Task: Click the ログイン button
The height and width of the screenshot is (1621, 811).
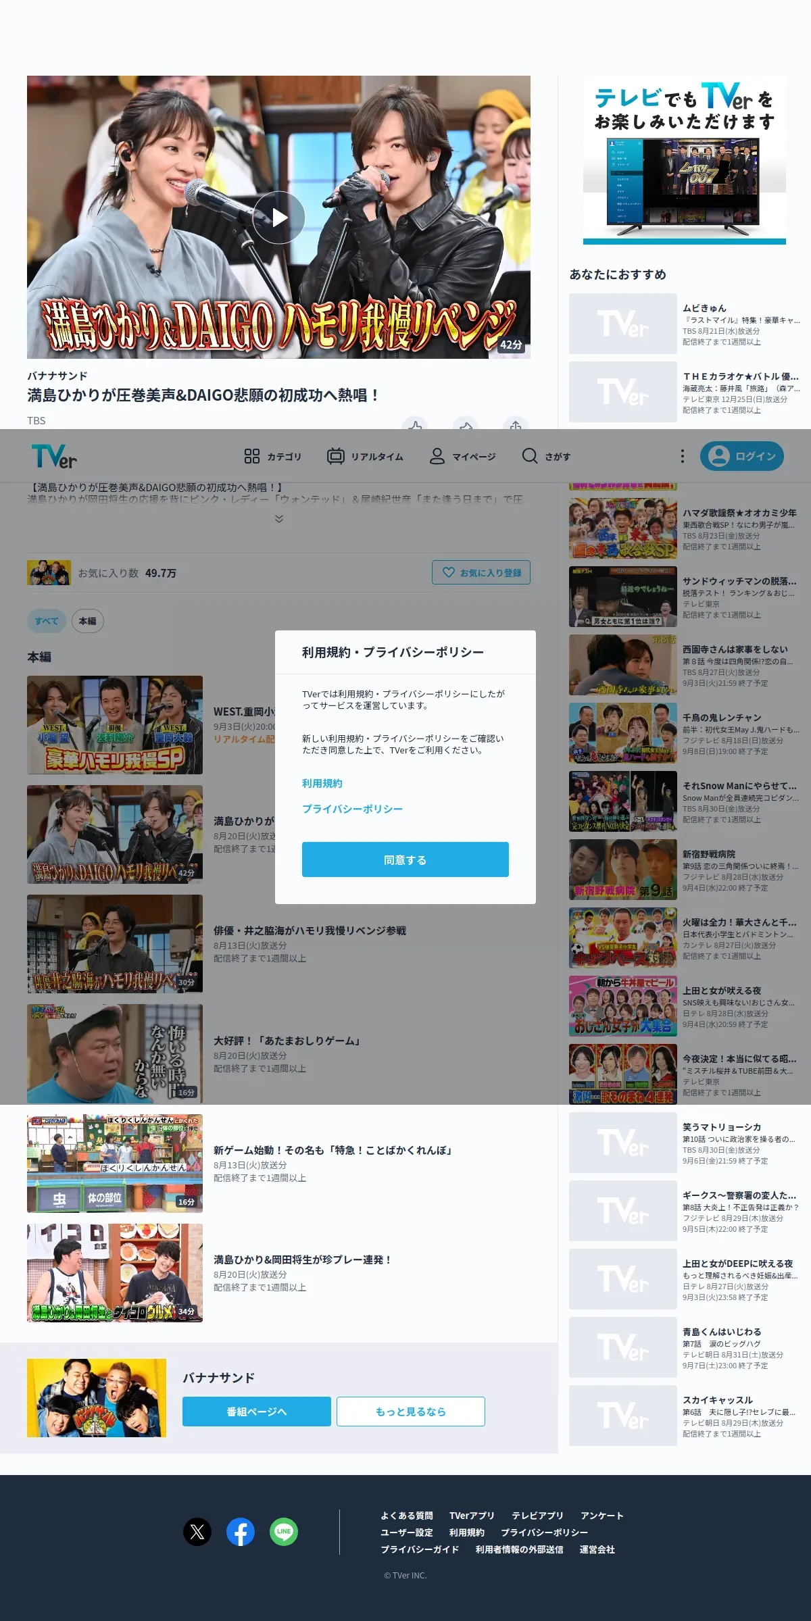Action: coord(742,456)
